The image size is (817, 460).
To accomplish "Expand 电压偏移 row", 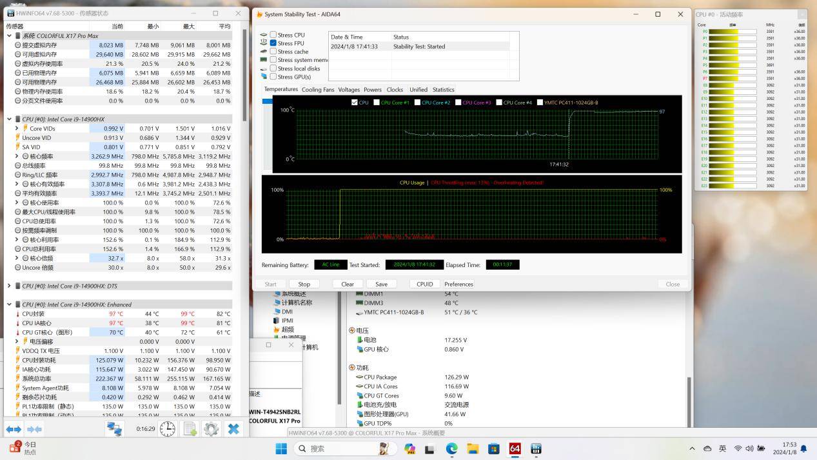I will pyautogui.click(x=17, y=341).
